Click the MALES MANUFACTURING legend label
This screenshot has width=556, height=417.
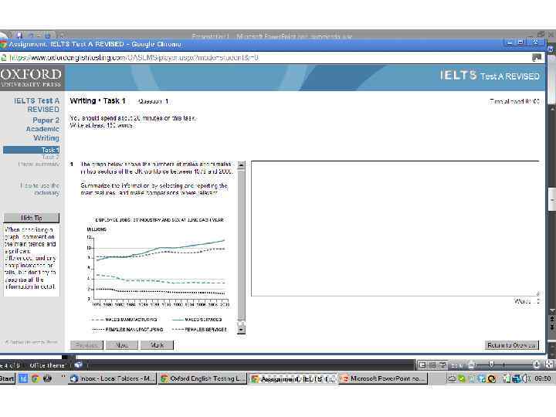coord(131,320)
